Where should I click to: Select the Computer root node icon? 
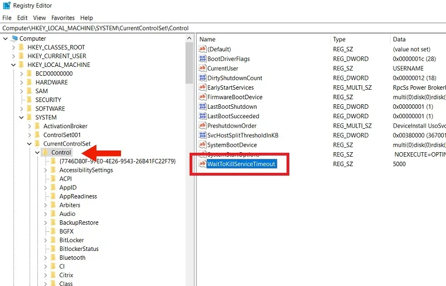15,38
